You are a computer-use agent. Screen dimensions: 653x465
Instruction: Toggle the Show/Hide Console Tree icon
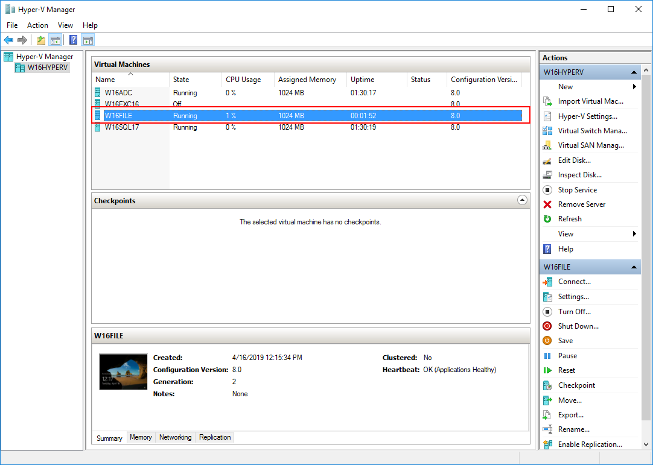[x=55, y=40]
